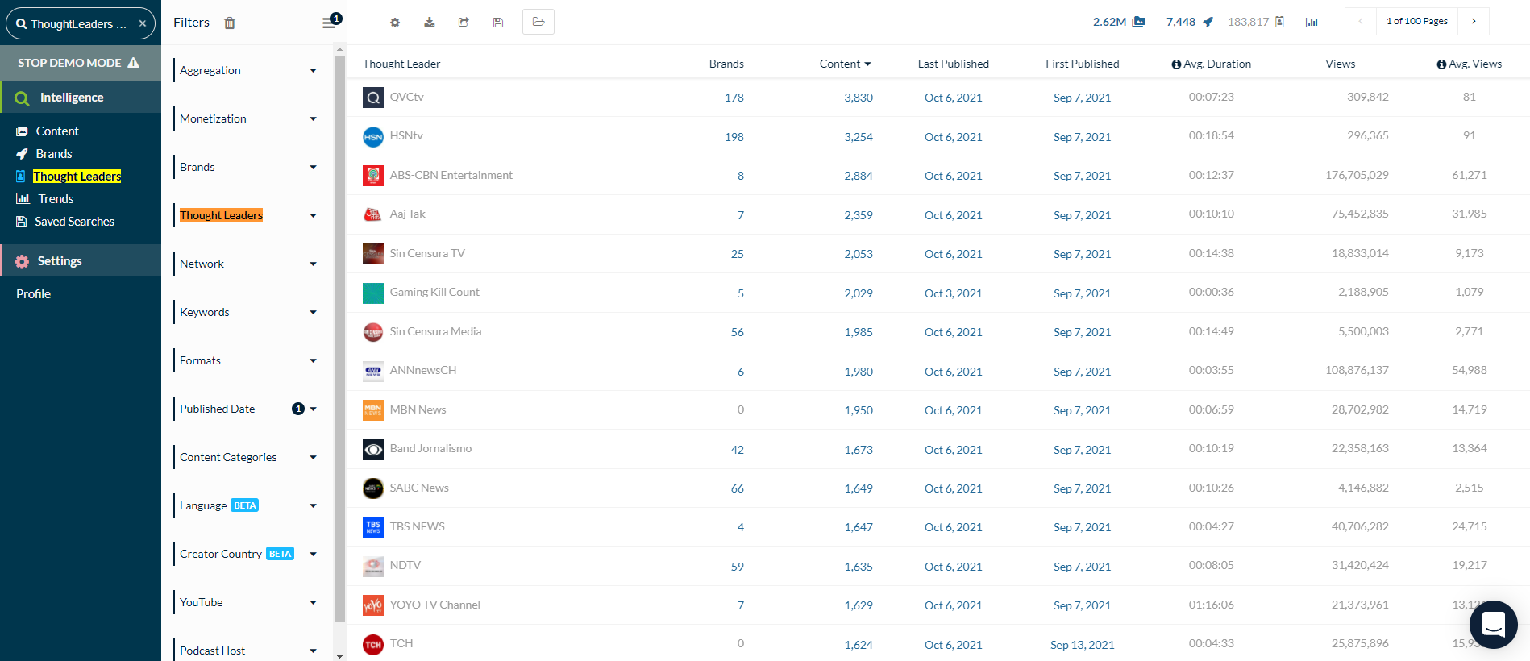The height and width of the screenshot is (661, 1530).
Task: Click the rocket icon beside 7,448
Action: 1208,22
